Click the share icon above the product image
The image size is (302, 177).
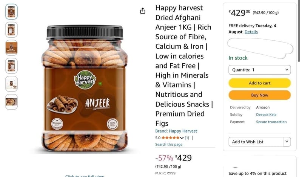point(143,11)
